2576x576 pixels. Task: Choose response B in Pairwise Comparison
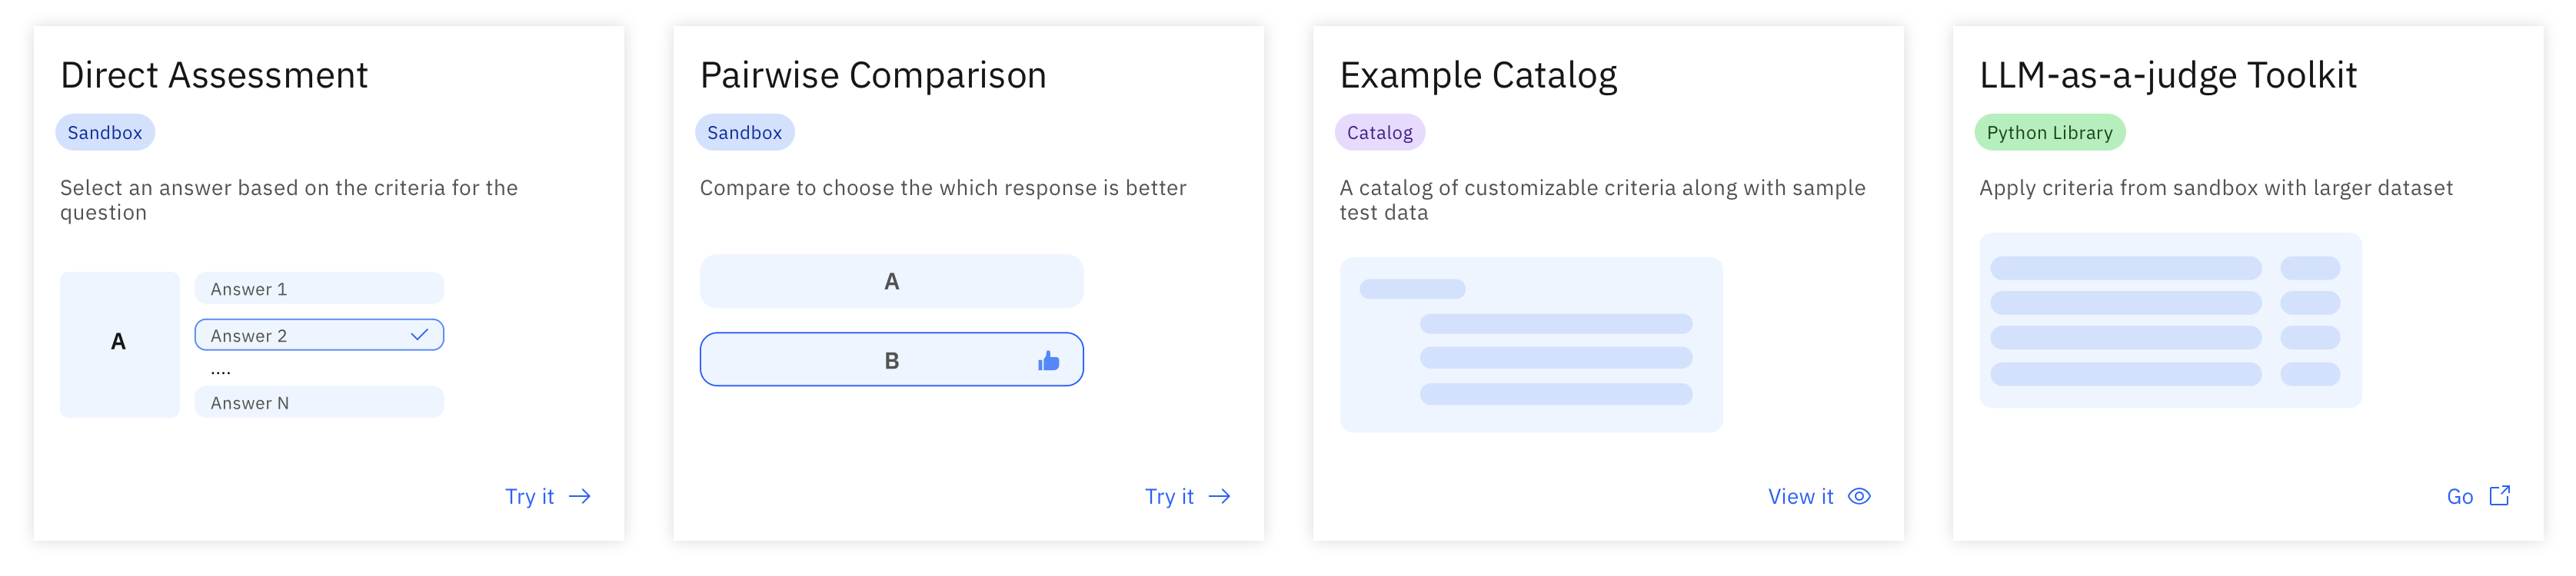[891, 360]
